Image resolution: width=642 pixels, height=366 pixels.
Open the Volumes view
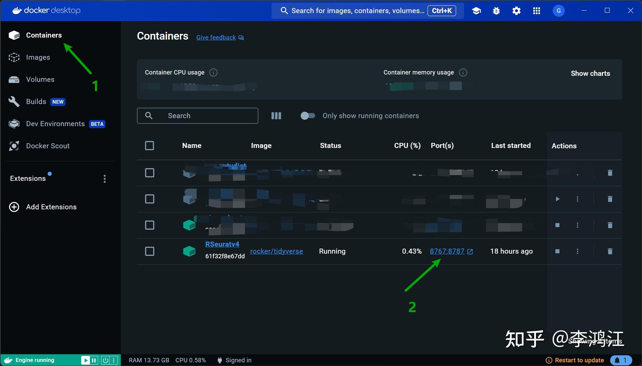pyautogui.click(x=40, y=80)
